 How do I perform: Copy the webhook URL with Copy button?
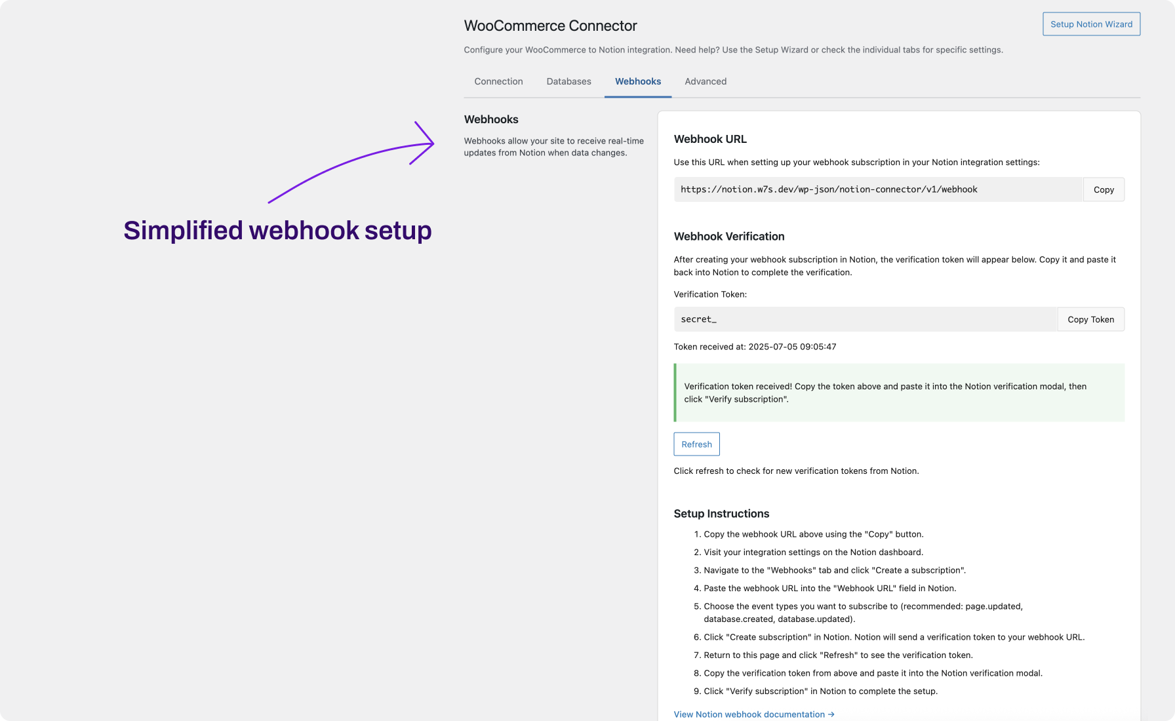tap(1104, 189)
